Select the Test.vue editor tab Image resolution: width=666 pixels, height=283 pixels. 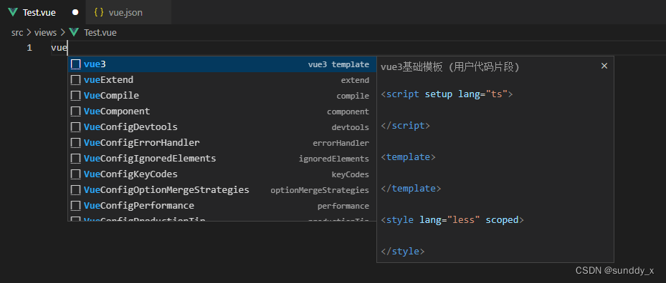(x=42, y=12)
